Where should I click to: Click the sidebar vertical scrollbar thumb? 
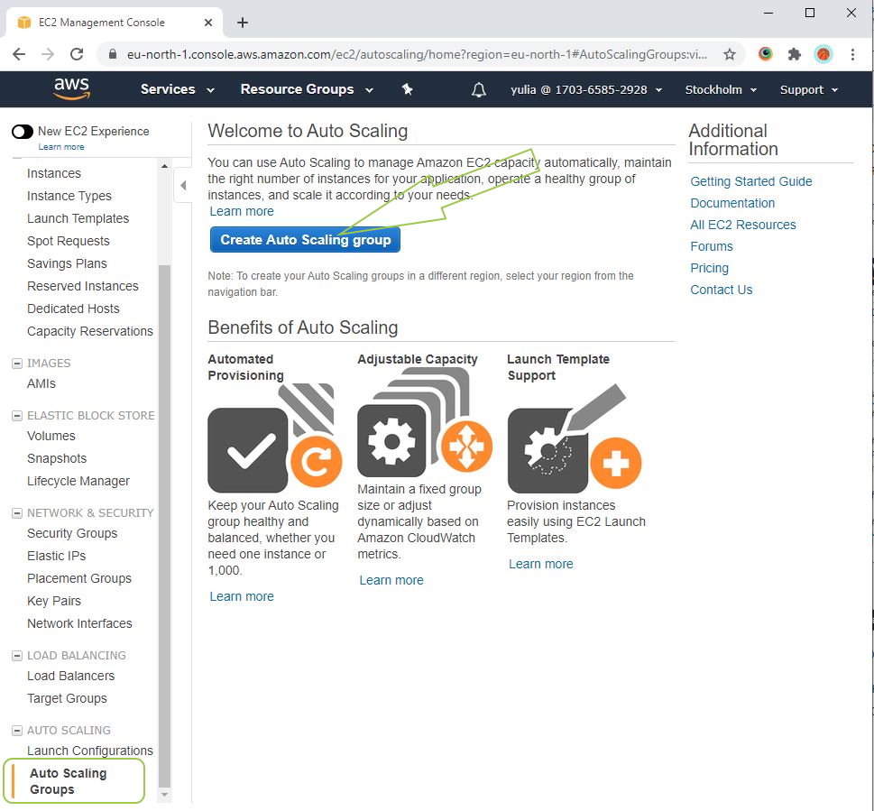164,525
